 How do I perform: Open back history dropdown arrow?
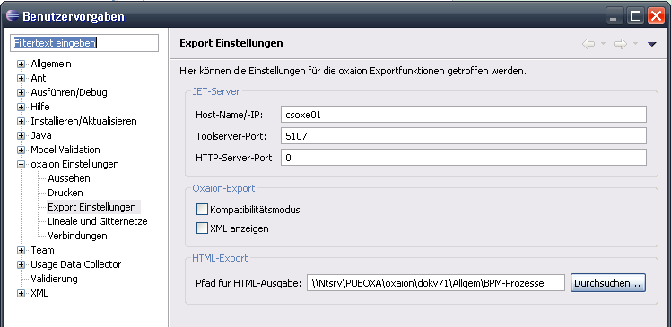click(x=603, y=44)
